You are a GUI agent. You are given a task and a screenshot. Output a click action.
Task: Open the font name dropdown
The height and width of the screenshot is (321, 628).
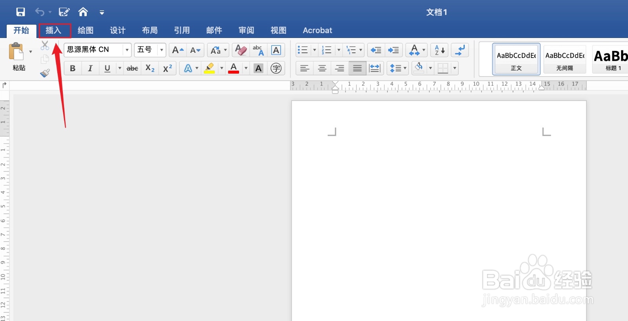click(127, 50)
